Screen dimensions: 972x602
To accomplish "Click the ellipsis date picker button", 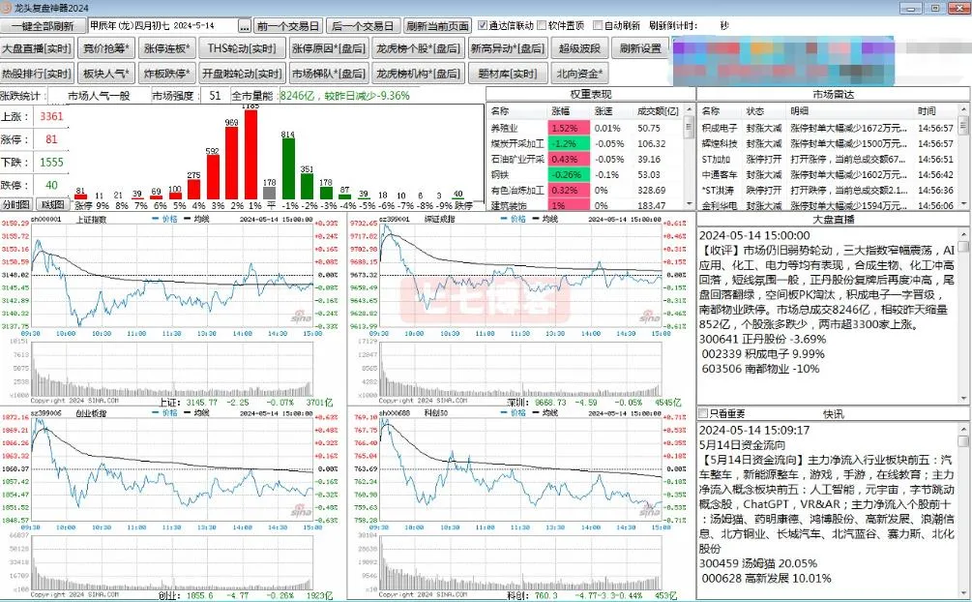I will pyautogui.click(x=244, y=26).
